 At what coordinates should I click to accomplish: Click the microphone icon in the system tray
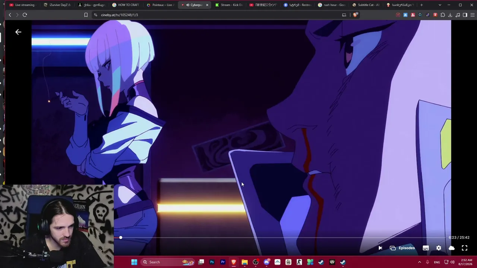pyautogui.click(x=427, y=262)
